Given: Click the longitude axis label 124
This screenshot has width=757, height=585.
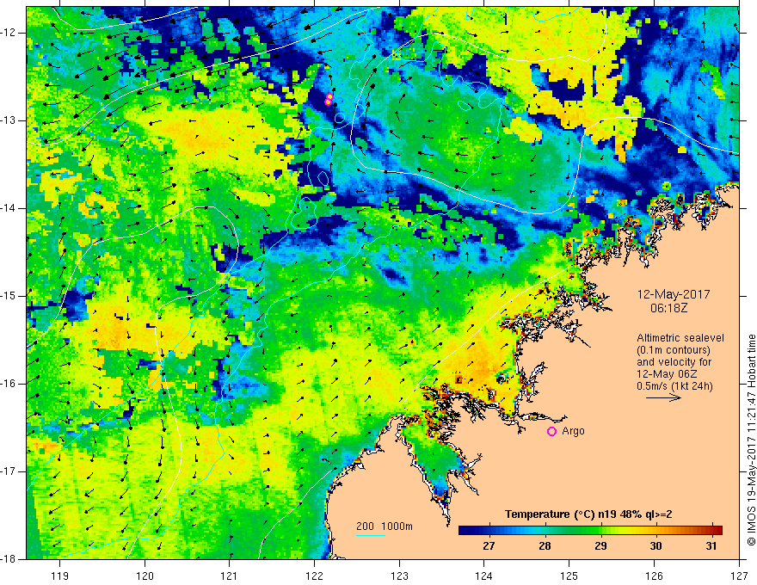Looking at the screenshot, I should coord(484,576).
